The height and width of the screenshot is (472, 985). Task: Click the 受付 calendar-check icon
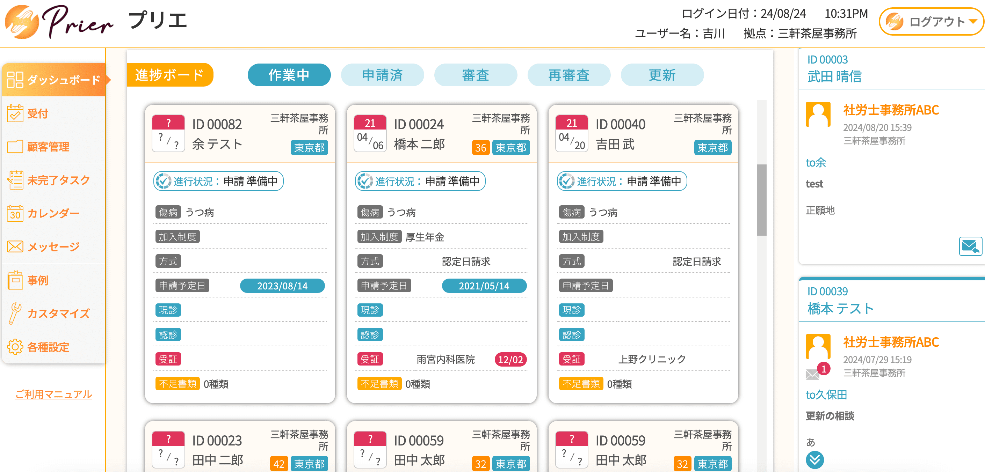(x=15, y=113)
